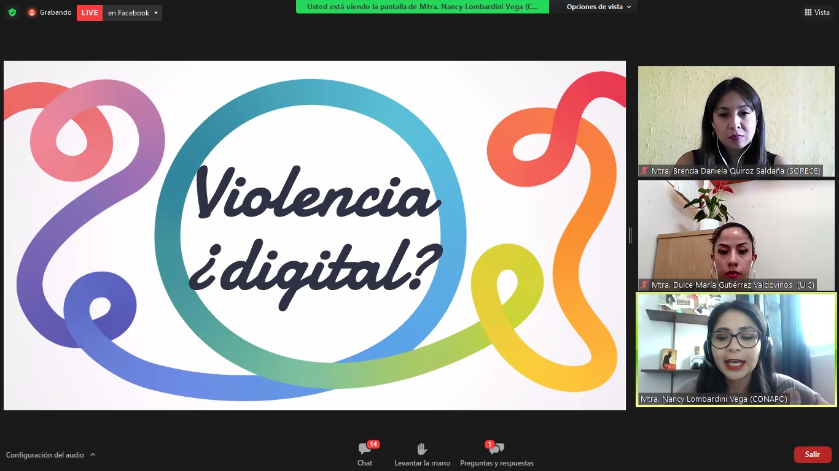
Task: Select Nancy Lombardini Vega's video thumbnail
Action: coord(736,350)
